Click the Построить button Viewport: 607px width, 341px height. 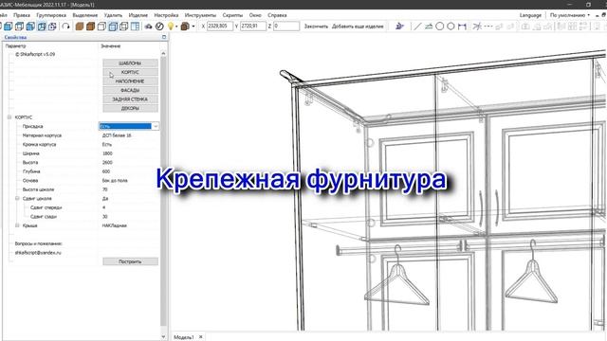[x=130, y=261]
